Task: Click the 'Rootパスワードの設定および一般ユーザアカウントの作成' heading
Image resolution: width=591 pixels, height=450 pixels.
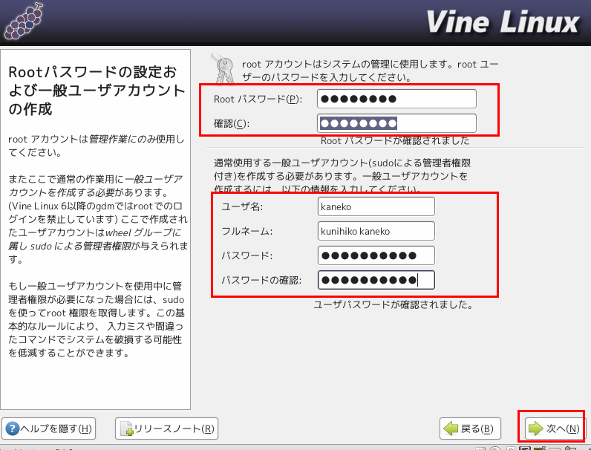Action: (x=97, y=91)
